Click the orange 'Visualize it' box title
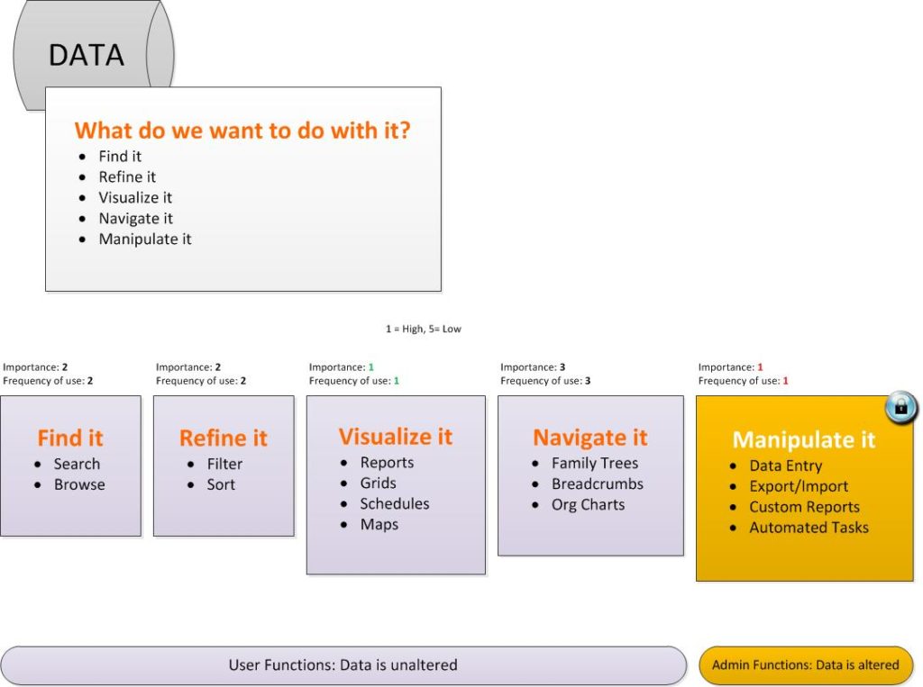 (x=396, y=437)
